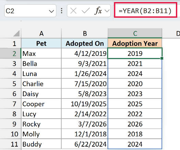Image resolution: width=180 pixels, height=150 pixels.
Task: Select row 4 header
Action: pyautogui.click(x=11, y=74)
